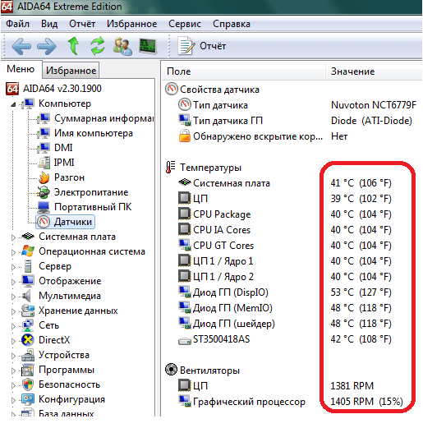
Task: Select Обнаружено вскрытие корпуса row
Action: [x=264, y=136]
